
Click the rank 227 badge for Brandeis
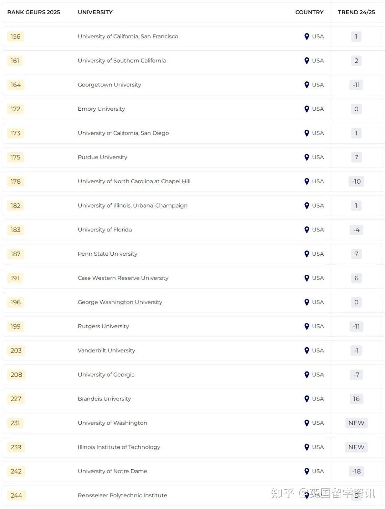click(x=16, y=399)
